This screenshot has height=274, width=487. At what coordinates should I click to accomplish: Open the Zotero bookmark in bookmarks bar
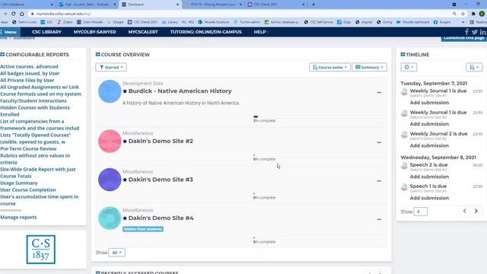click(65, 22)
